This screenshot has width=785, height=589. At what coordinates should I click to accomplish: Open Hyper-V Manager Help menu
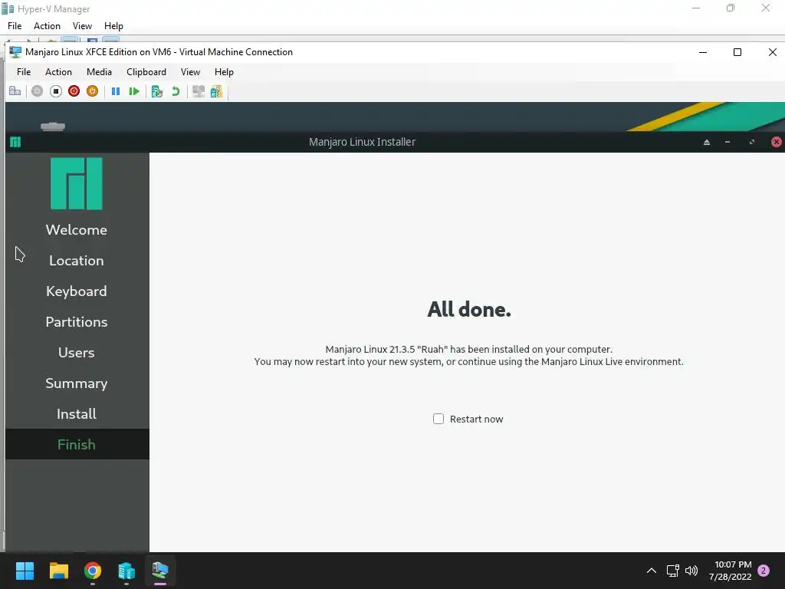click(x=113, y=26)
